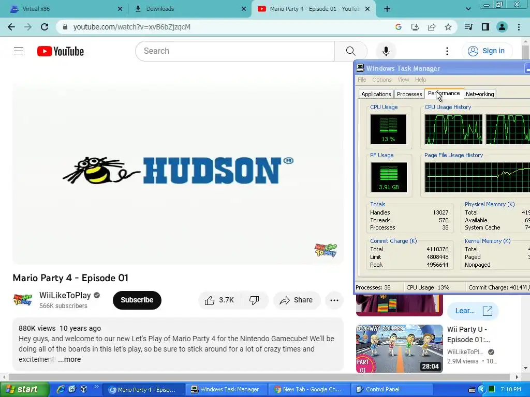Open the WiiLikeToPlay channel avatar
Viewport: 530px width, 397px height.
pyautogui.click(x=23, y=300)
